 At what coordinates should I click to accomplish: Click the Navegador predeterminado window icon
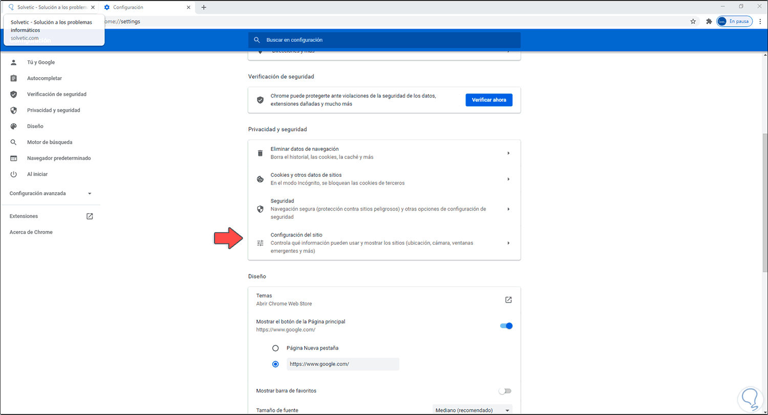pyautogui.click(x=14, y=158)
